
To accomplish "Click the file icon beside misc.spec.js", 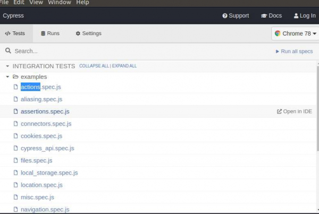I will pyautogui.click(x=15, y=197).
